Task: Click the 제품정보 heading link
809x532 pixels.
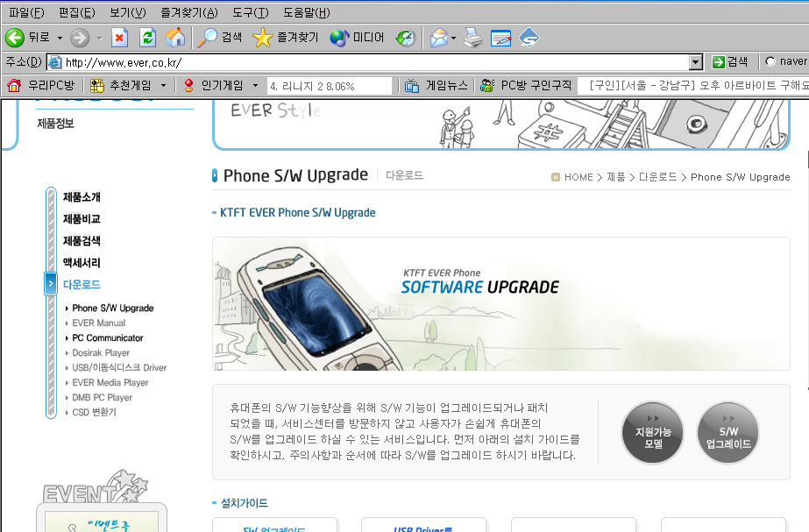Action: pos(56,124)
